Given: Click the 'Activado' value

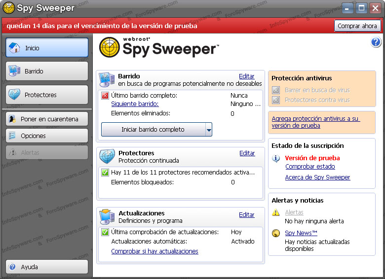Looking at the screenshot, I should [x=243, y=242].
